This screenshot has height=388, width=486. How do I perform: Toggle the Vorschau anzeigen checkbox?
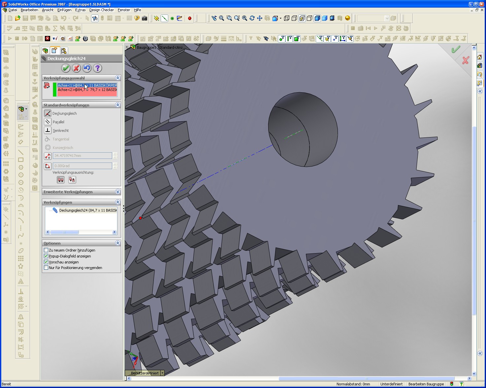coord(46,262)
